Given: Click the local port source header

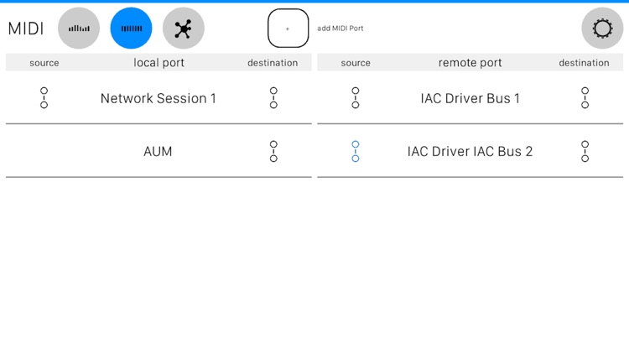Looking at the screenshot, I should tap(44, 63).
